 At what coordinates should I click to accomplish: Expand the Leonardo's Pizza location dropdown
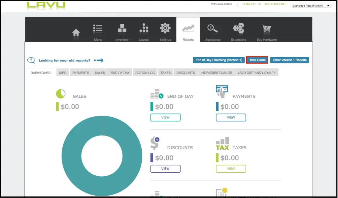click(x=312, y=6)
